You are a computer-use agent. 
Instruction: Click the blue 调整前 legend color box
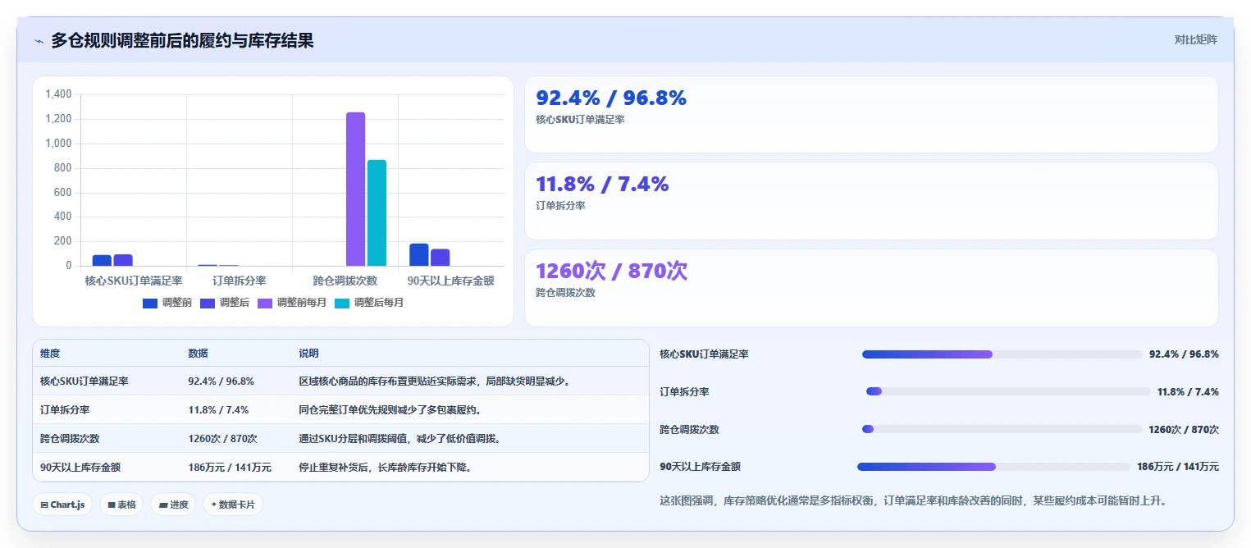tap(150, 303)
